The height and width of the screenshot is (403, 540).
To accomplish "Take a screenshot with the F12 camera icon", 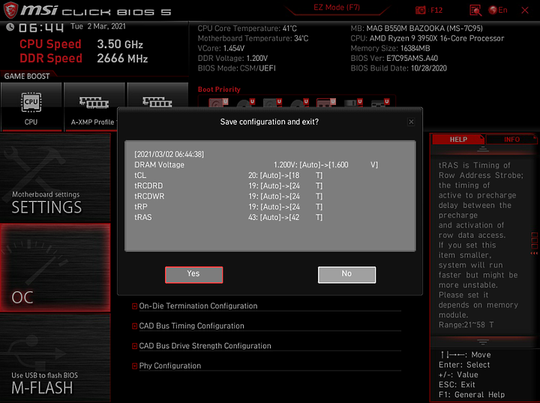I will (420, 10).
